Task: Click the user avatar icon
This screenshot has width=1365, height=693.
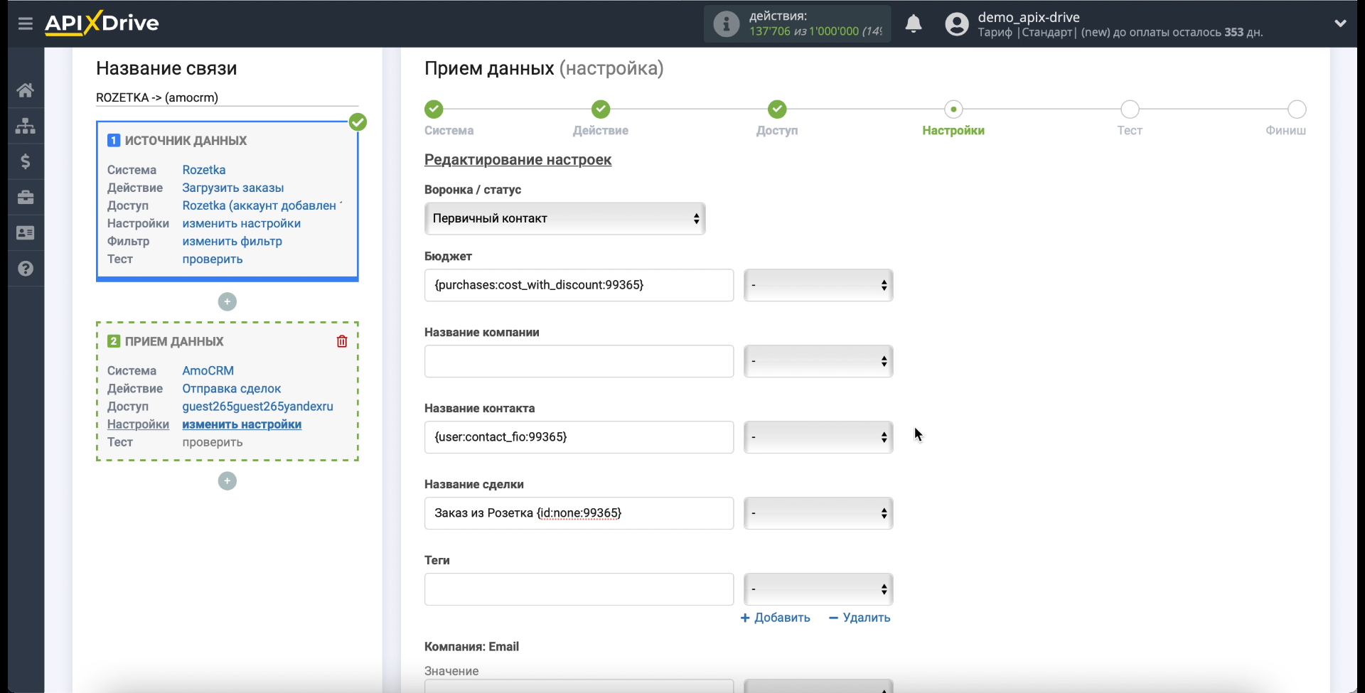Action: pyautogui.click(x=957, y=24)
